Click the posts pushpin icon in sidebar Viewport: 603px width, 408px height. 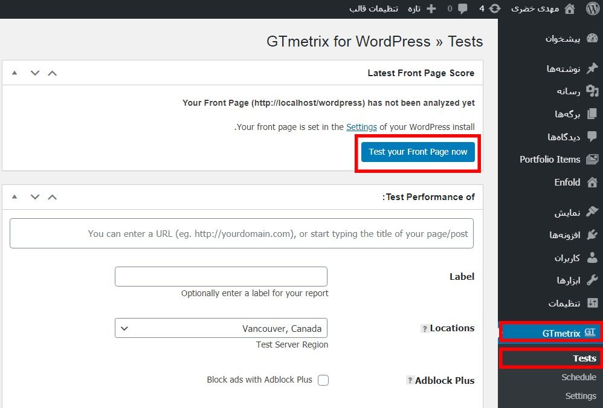pos(592,68)
